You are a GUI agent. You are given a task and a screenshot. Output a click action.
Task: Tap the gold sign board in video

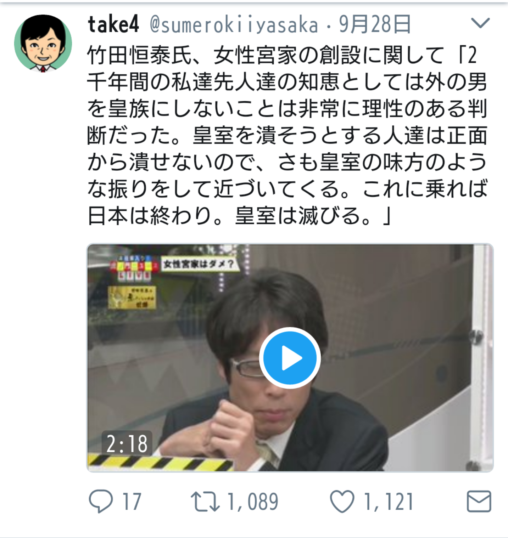tap(132, 297)
